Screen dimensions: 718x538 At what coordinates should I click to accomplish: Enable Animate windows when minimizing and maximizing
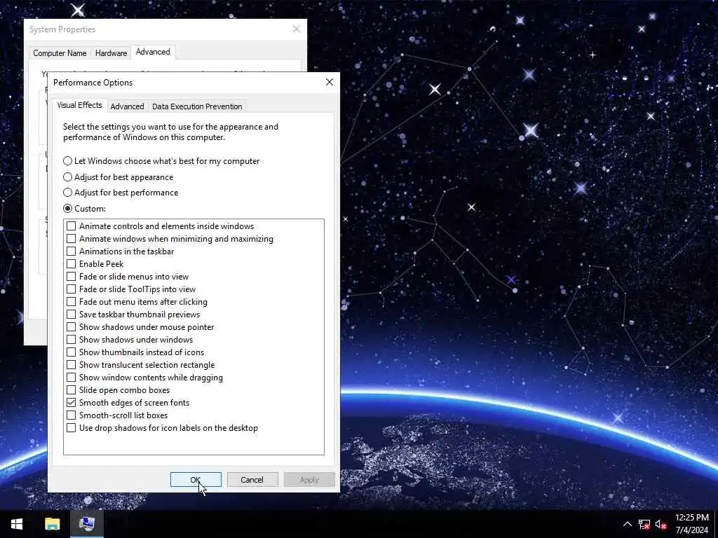pyautogui.click(x=71, y=239)
